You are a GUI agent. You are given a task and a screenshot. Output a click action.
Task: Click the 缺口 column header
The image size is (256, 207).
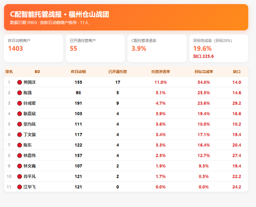click(x=237, y=71)
